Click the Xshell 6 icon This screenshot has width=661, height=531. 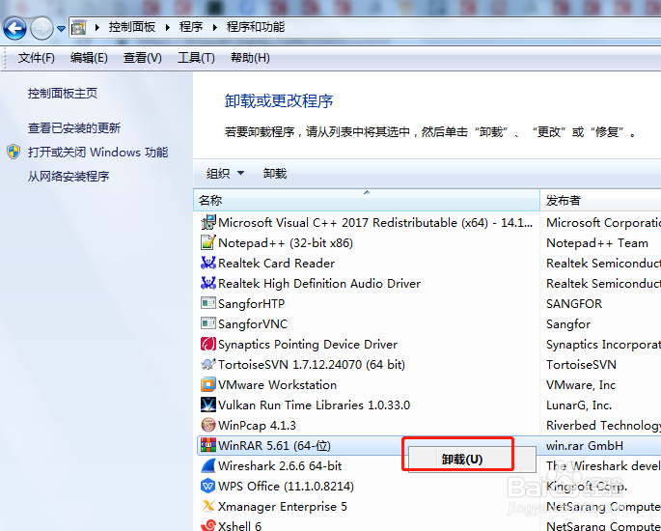[207, 525]
